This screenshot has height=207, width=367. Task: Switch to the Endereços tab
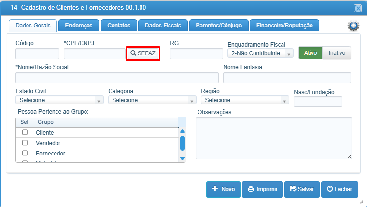tap(79, 26)
